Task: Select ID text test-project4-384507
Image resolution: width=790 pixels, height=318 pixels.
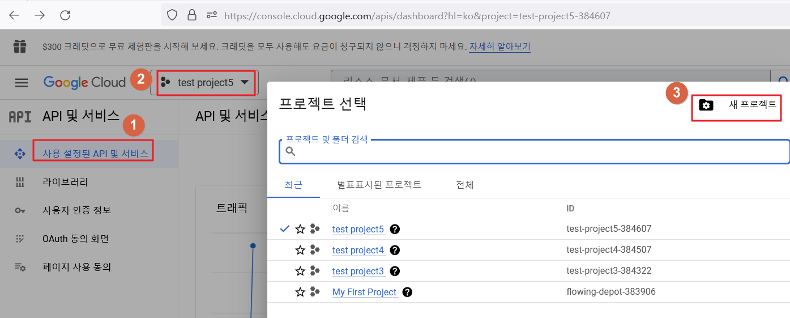Action: (x=609, y=250)
